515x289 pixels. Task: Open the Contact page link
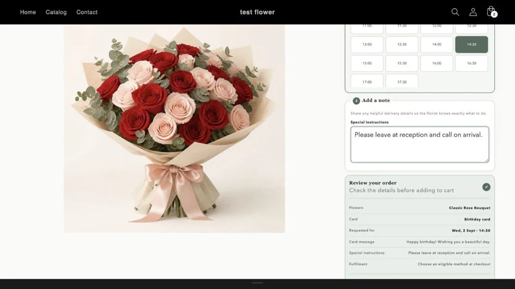87,12
